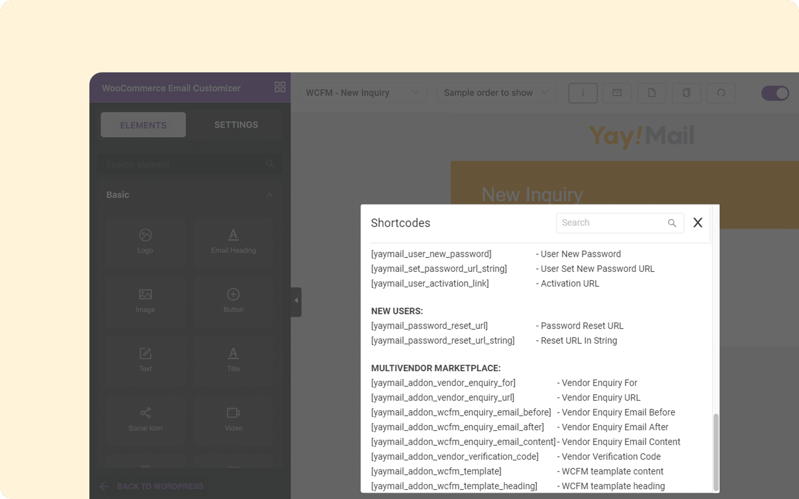799x499 pixels.
Task: Click [yaymail_addon_wcfm_template] shortcode
Action: 436,472
